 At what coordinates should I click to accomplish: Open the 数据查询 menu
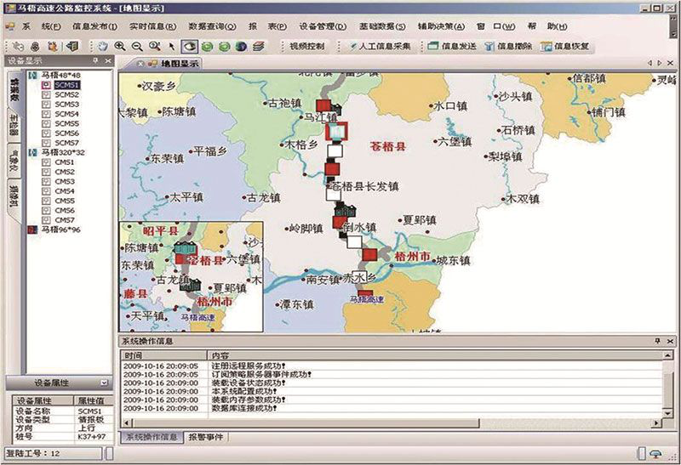point(211,26)
